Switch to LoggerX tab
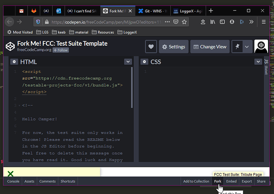This screenshot has width=274, height=194. click(x=188, y=11)
